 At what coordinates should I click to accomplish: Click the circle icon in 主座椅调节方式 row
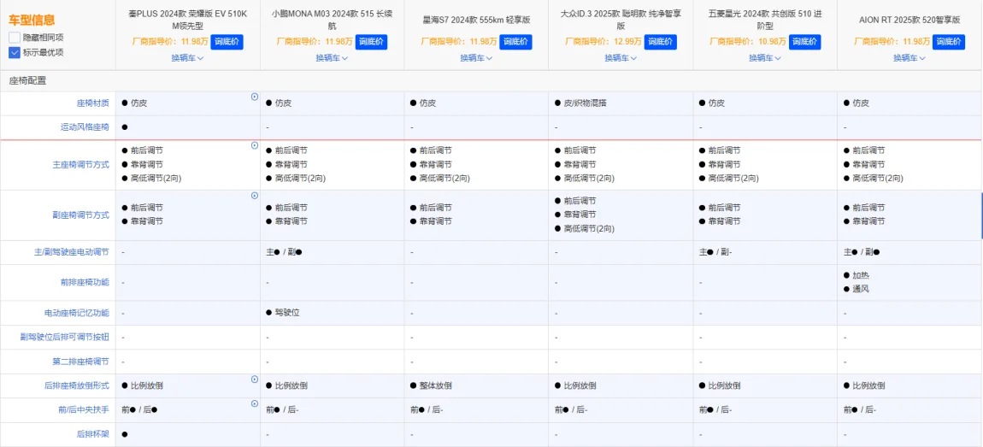255,145
